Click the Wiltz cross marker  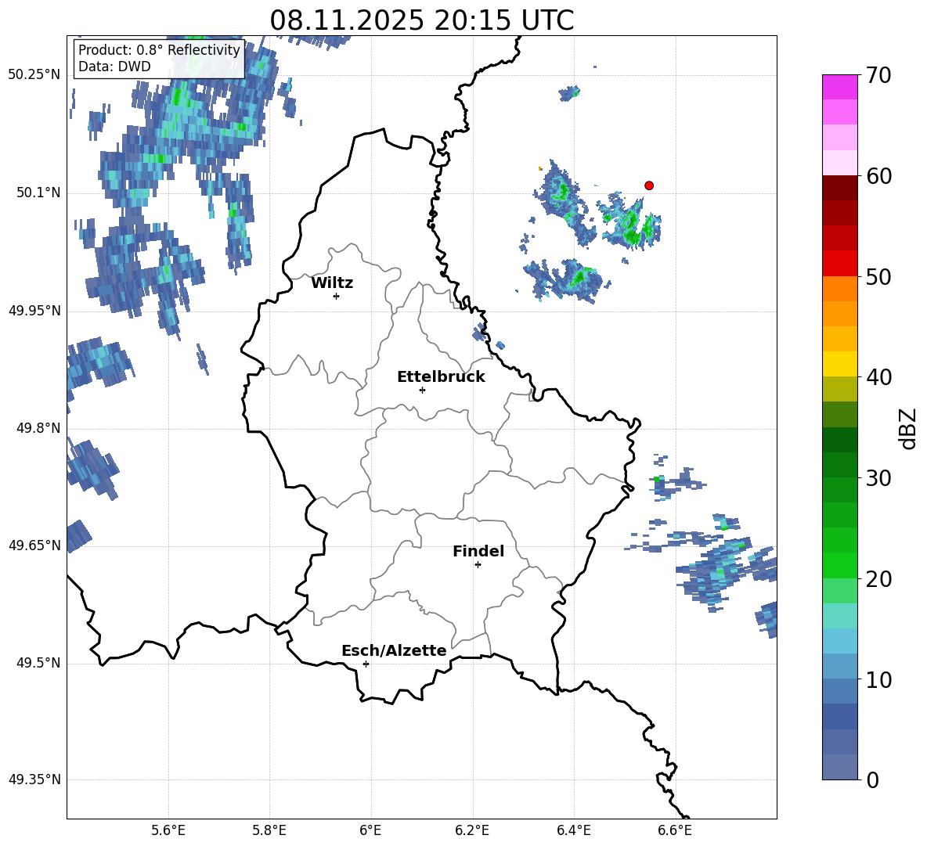coord(337,296)
